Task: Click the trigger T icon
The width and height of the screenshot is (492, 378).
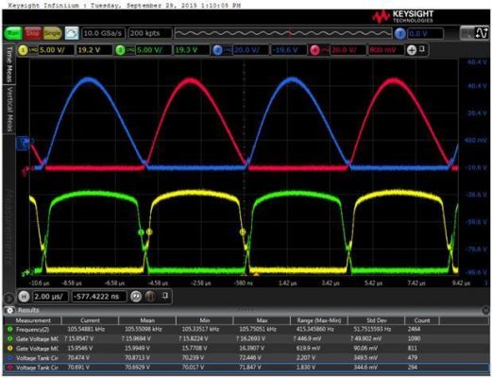Action: click(400, 34)
